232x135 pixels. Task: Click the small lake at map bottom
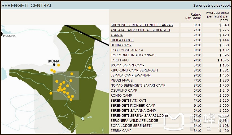pos(83,118)
